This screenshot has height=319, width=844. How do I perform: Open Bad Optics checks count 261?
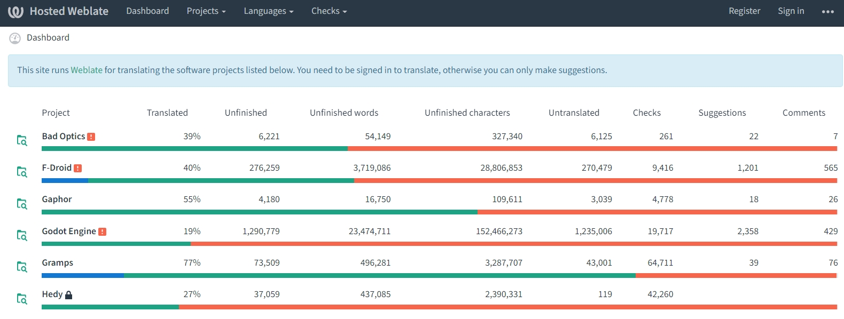(666, 136)
